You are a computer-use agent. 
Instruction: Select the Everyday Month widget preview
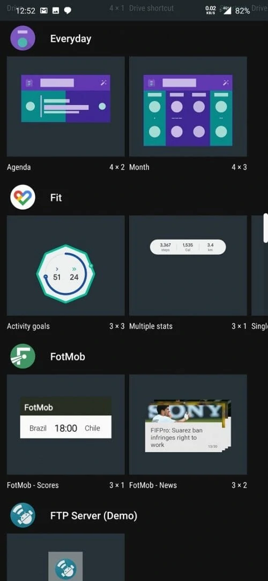[x=188, y=106]
